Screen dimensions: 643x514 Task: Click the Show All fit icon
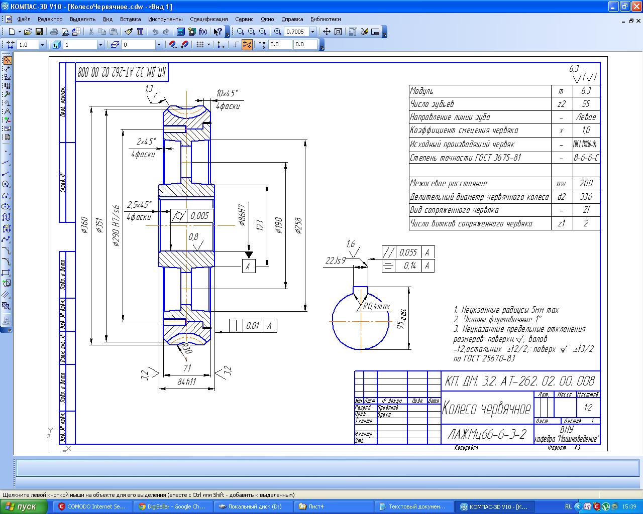tap(338, 32)
